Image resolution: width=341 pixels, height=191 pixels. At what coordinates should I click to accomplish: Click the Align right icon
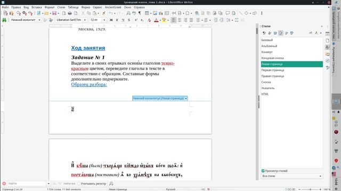click(185, 20)
